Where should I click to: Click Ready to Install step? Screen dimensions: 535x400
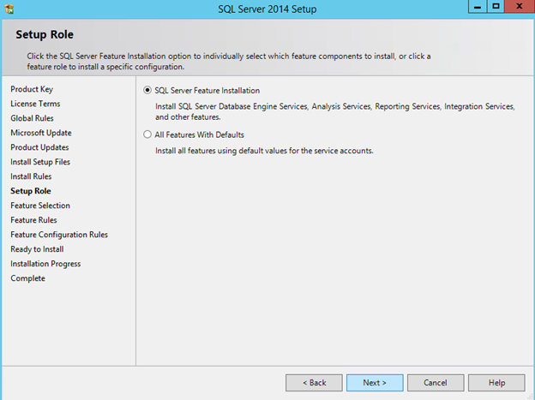37,249
